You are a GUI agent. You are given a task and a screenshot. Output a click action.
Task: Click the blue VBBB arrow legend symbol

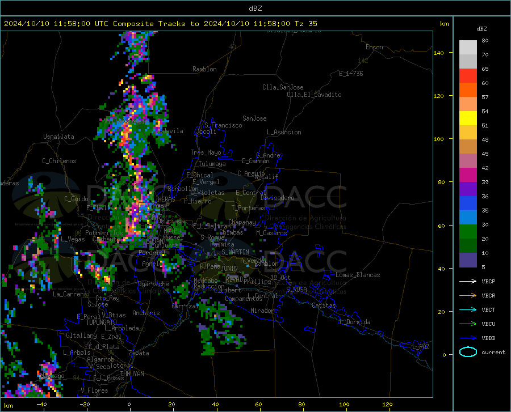pyautogui.click(x=468, y=338)
